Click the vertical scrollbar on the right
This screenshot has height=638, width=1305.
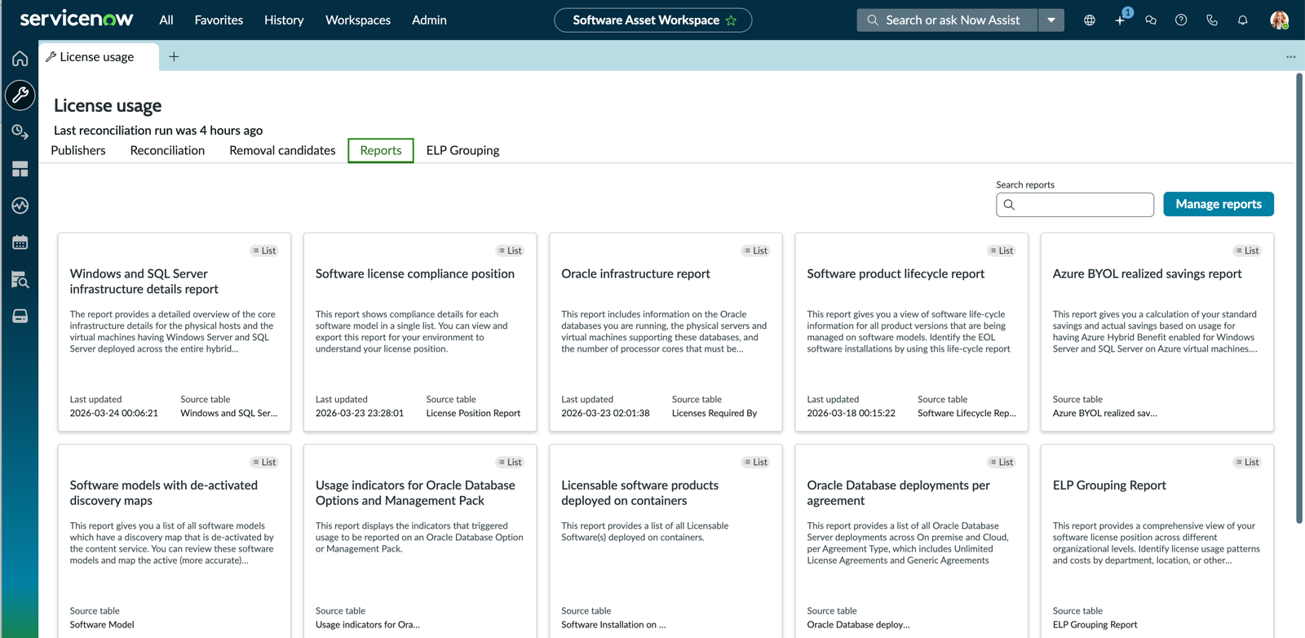coord(1299,298)
